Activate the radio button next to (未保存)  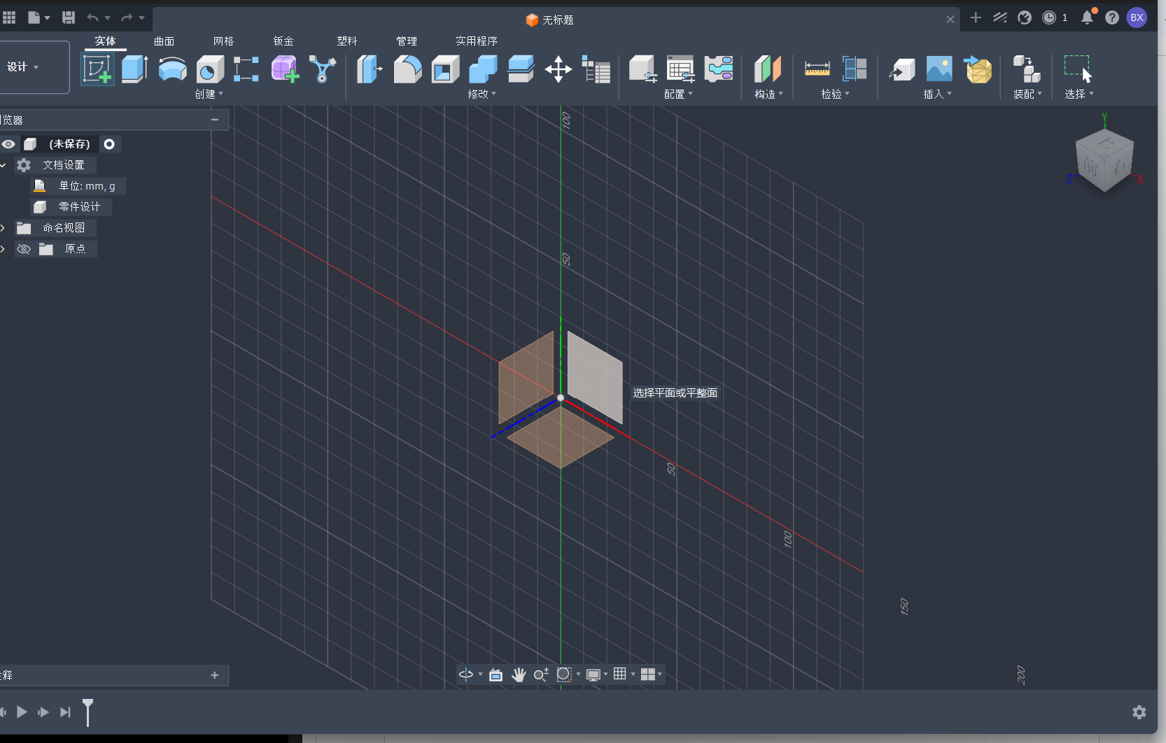(109, 144)
